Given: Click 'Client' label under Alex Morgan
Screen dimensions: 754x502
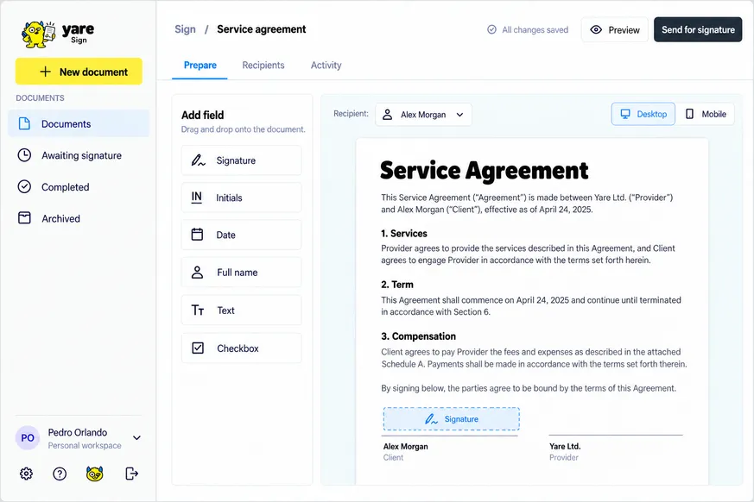Looking at the screenshot, I should coord(393,457).
